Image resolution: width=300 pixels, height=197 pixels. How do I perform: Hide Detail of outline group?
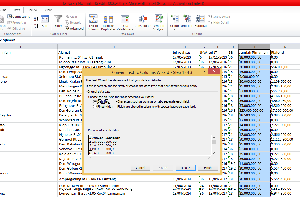pos(219,23)
